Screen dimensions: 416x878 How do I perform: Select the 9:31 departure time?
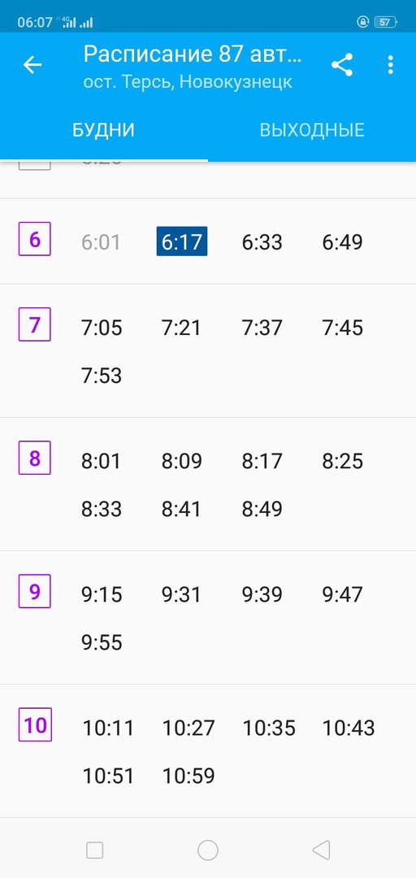(x=181, y=594)
